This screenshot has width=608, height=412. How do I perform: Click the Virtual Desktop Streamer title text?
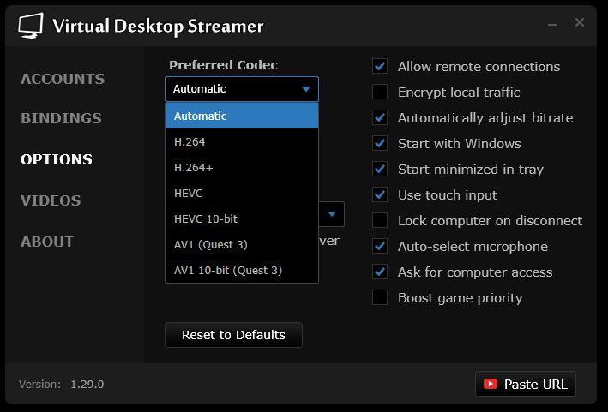[158, 27]
